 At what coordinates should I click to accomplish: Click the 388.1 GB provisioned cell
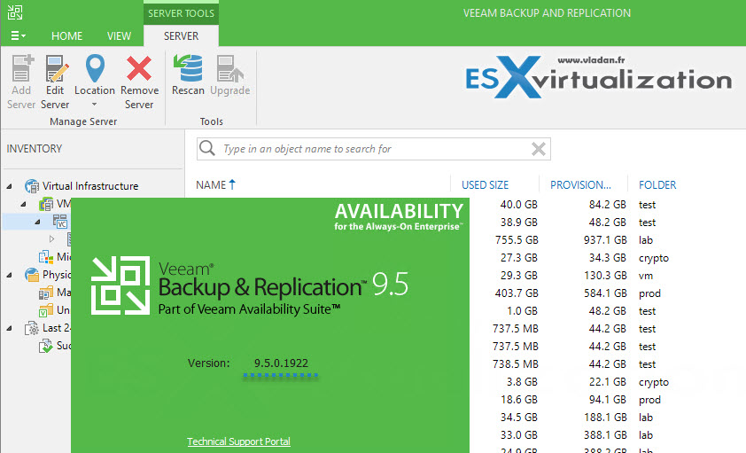(605, 435)
